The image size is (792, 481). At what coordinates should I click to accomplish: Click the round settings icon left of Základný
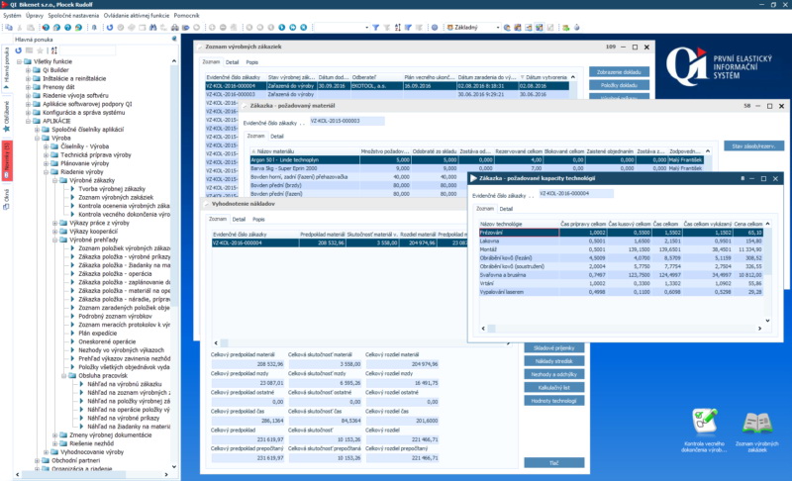click(x=435, y=28)
